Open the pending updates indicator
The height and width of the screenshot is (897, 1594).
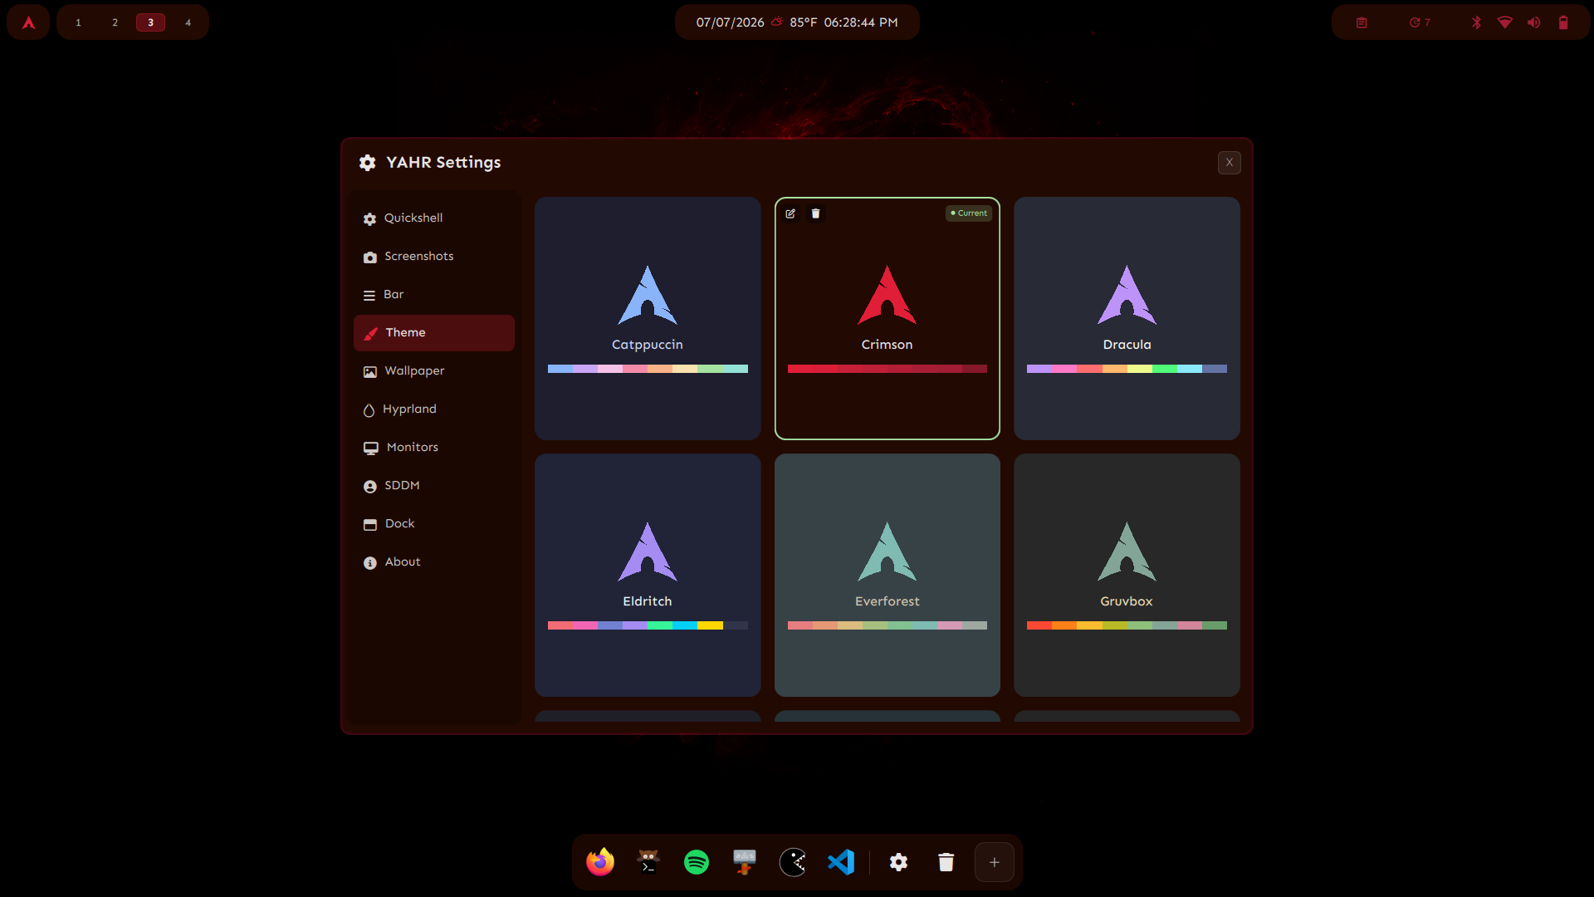(x=1420, y=22)
